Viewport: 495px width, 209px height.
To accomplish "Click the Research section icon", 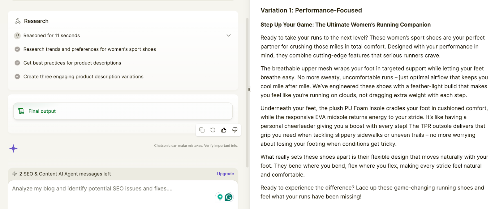I will (18, 21).
